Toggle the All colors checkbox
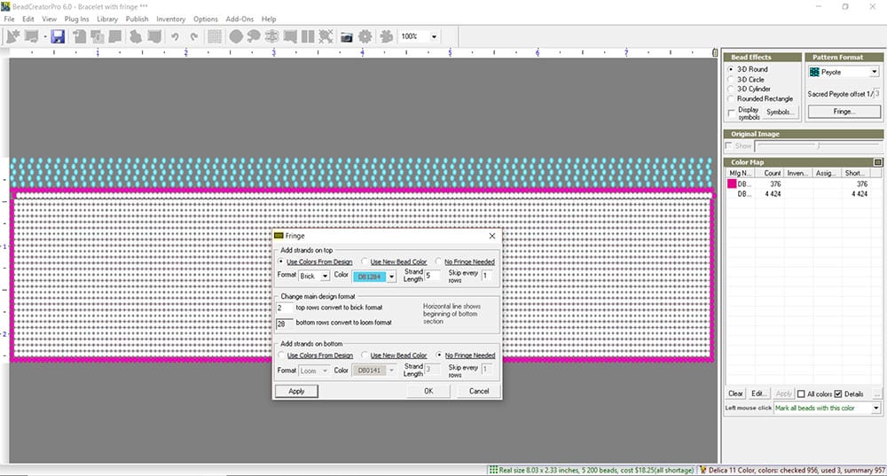This screenshot has width=887, height=476. pos(801,394)
